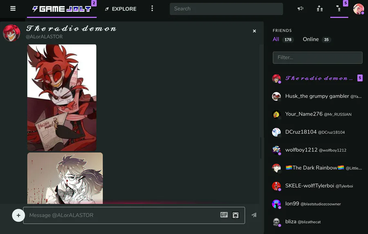The image size is (368, 234).
Task: Click lon99's avatar
Action: click(276, 204)
